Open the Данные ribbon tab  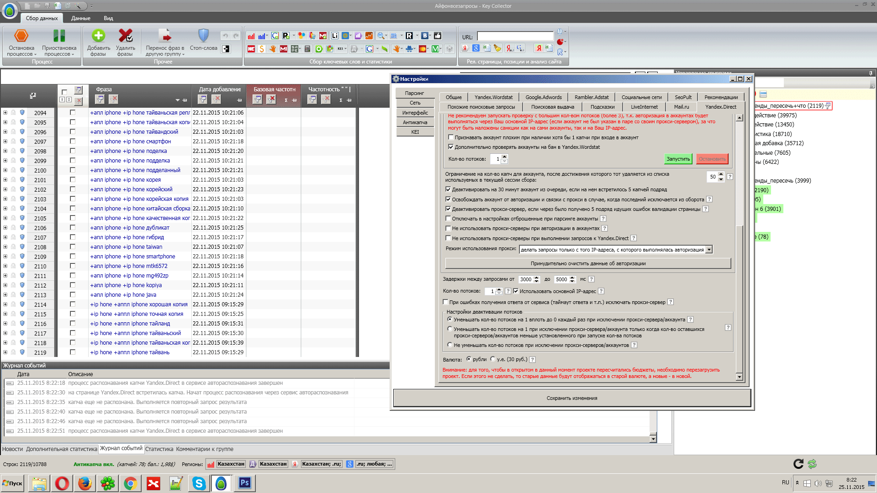click(x=80, y=18)
